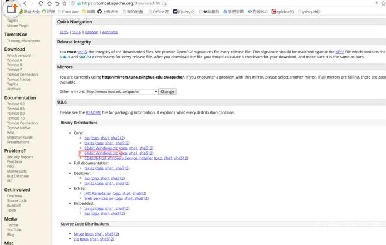Open the Font Aw bookmark
This screenshot has width=386, height=245.
click(68, 12)
